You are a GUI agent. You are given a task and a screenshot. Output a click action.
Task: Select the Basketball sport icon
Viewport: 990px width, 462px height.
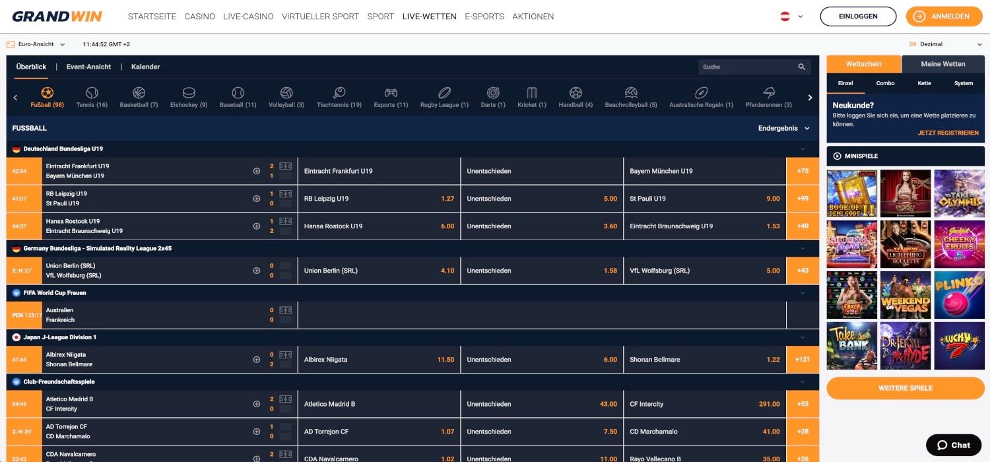coord(139,92)
